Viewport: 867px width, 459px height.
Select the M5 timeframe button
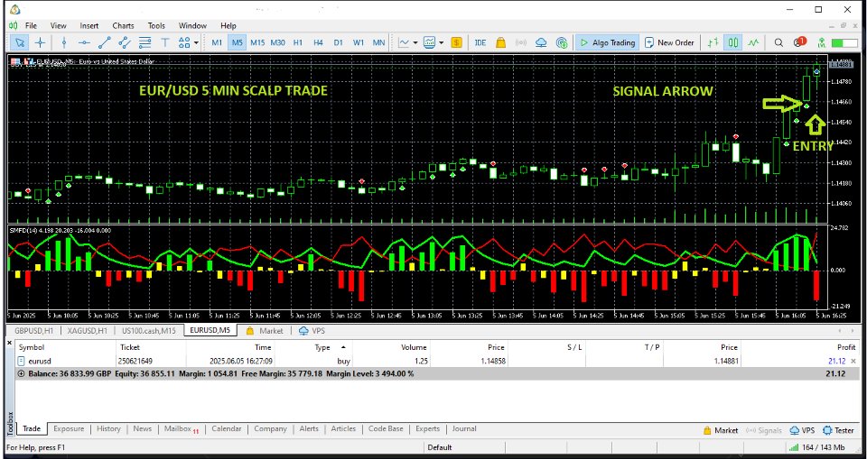click(238, 42)
